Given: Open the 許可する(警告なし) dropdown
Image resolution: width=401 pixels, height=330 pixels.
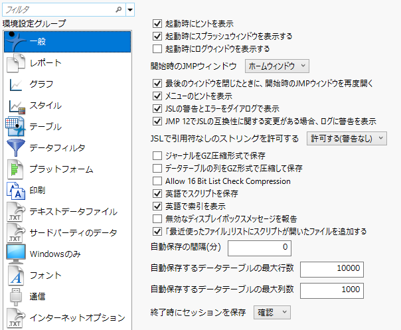Looking at the screenshot, I should pos(347,138).
